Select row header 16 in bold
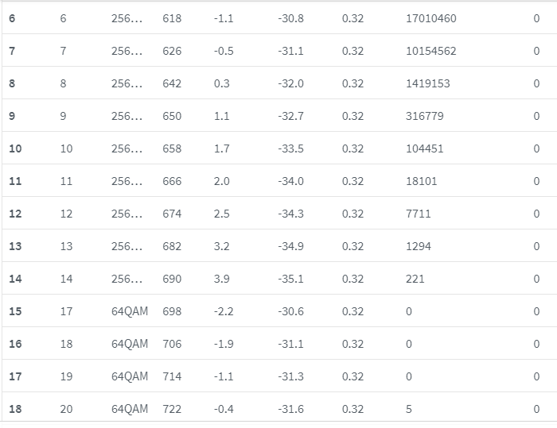 click(15, 344)
